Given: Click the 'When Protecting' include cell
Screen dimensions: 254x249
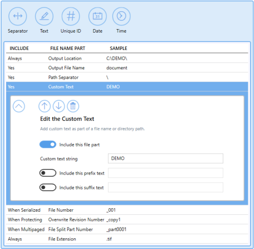Looking at the screenshot, I should click(x=25, y=220).
